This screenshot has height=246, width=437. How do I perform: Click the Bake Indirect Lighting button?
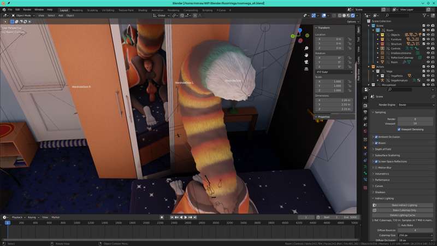point(404,205)
